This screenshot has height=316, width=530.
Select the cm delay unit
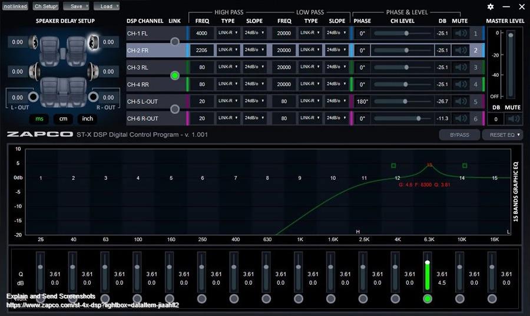point(63,119)
